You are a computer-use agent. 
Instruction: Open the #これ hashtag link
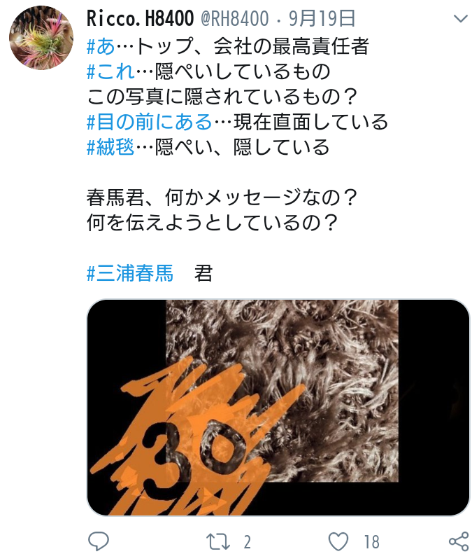(x=110, y=71)
